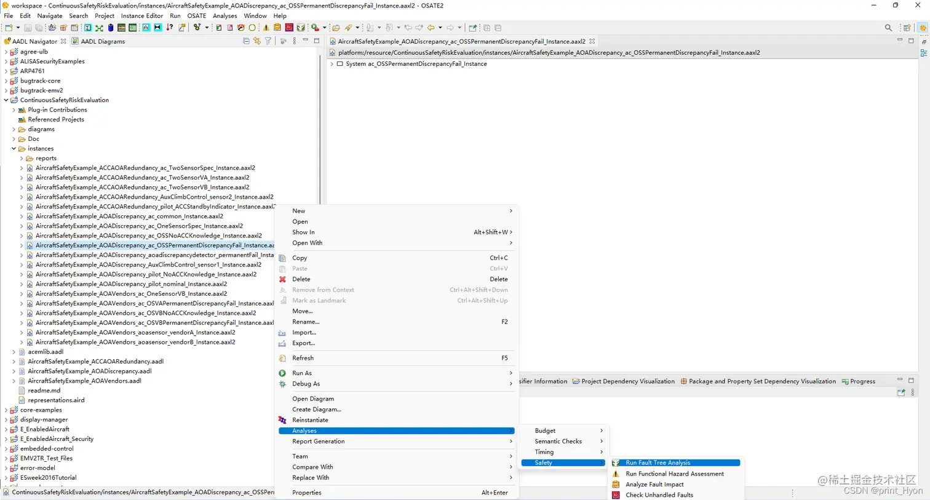Viewport: 930px width, 500px height.
Task: Select the acemlib.aadl file
Action: point(46,352)
